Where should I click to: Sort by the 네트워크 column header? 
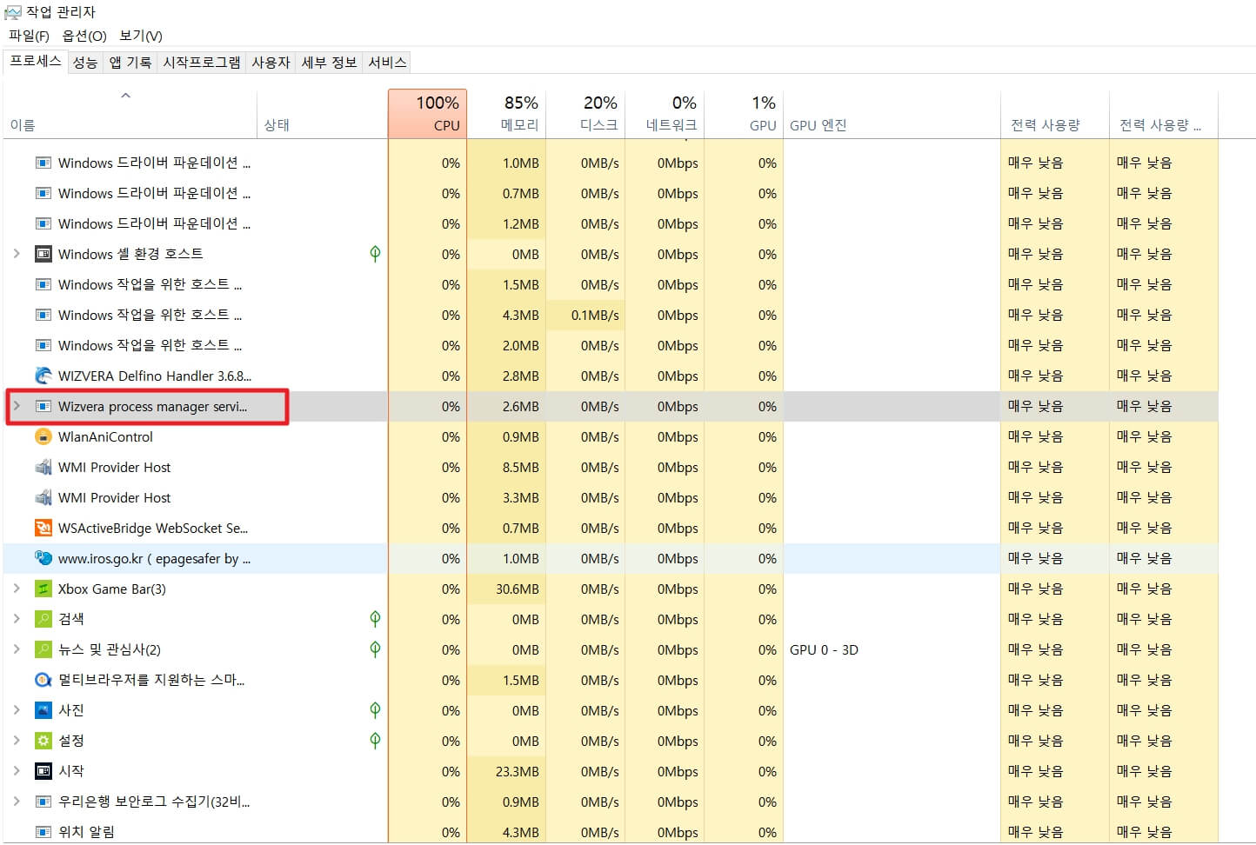click(x=665, y=114)
